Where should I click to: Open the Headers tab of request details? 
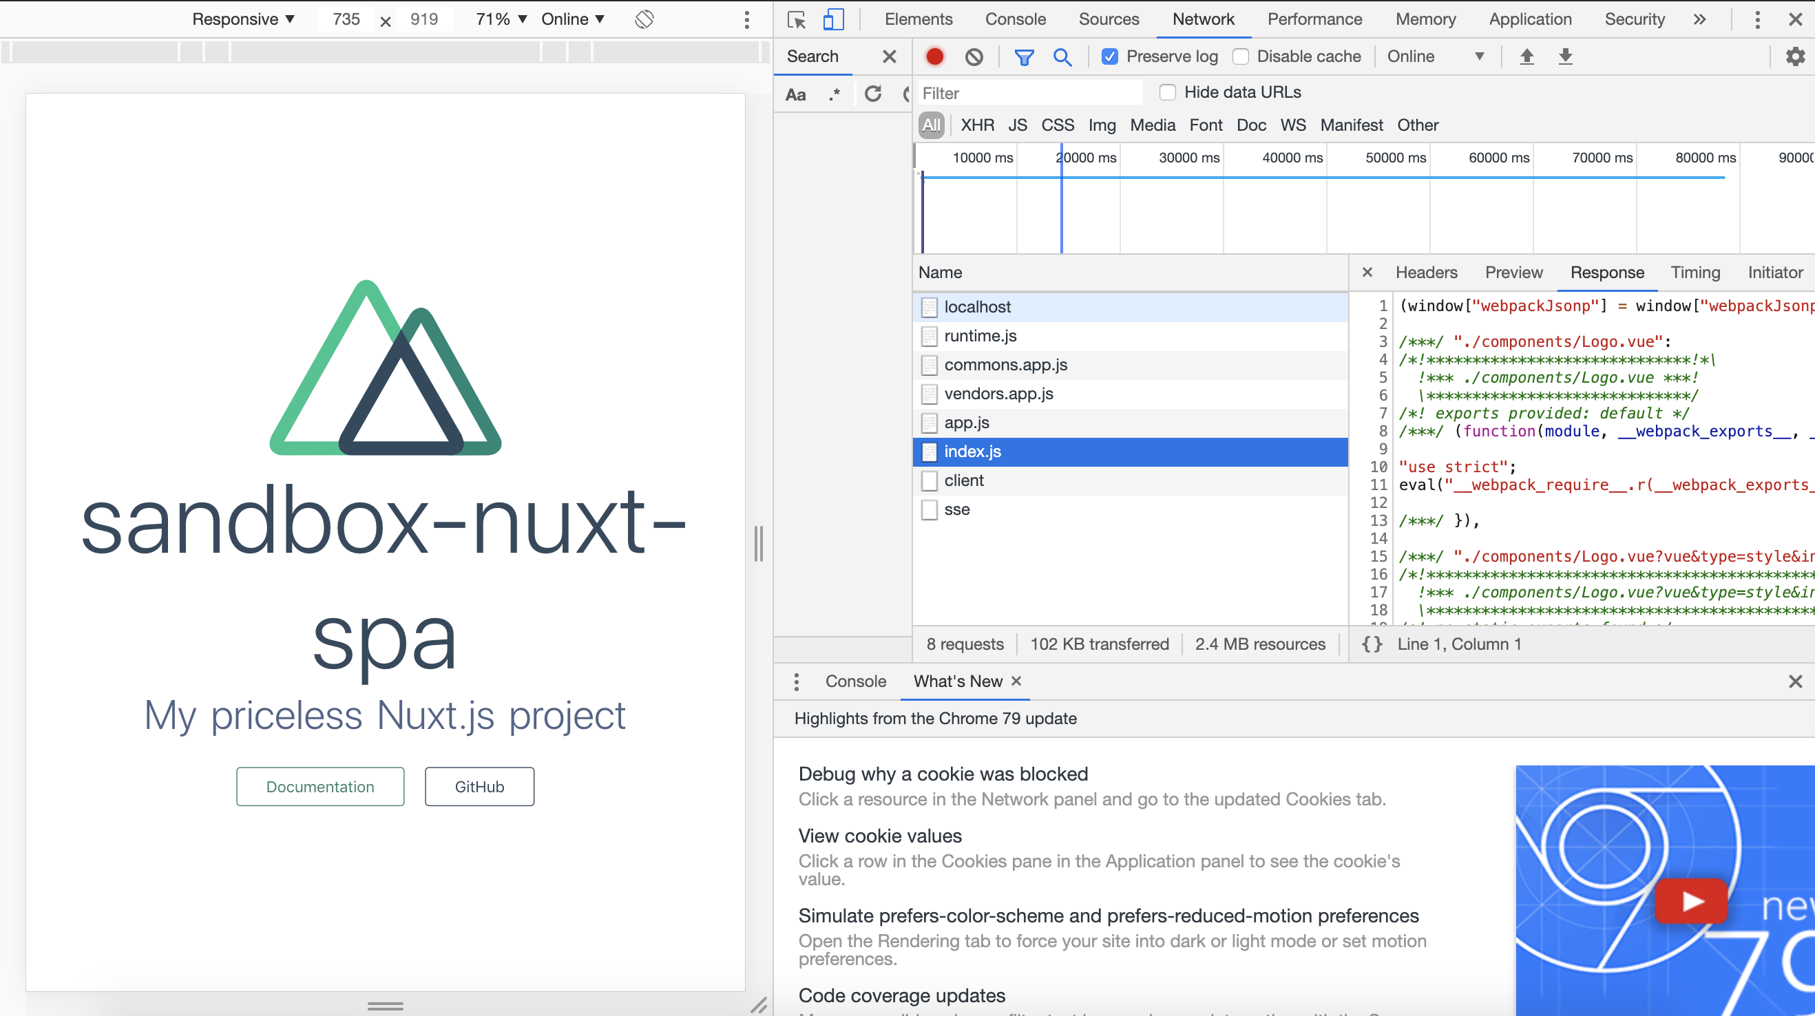pyautogui.click(x=1426, y=273)
